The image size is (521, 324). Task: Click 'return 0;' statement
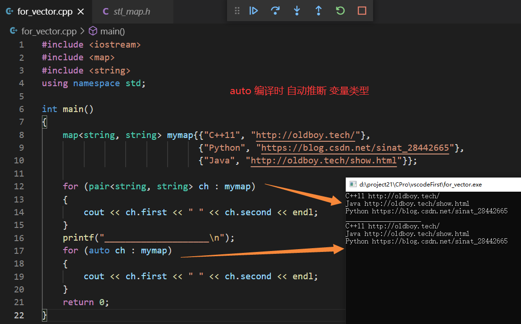(86, 302)
